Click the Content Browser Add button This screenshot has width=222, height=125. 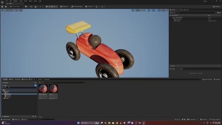tap(5, 80)
